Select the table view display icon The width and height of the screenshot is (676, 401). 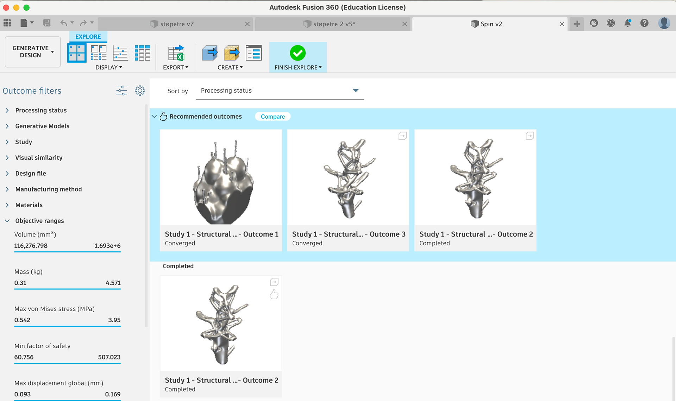coord(142,53)
